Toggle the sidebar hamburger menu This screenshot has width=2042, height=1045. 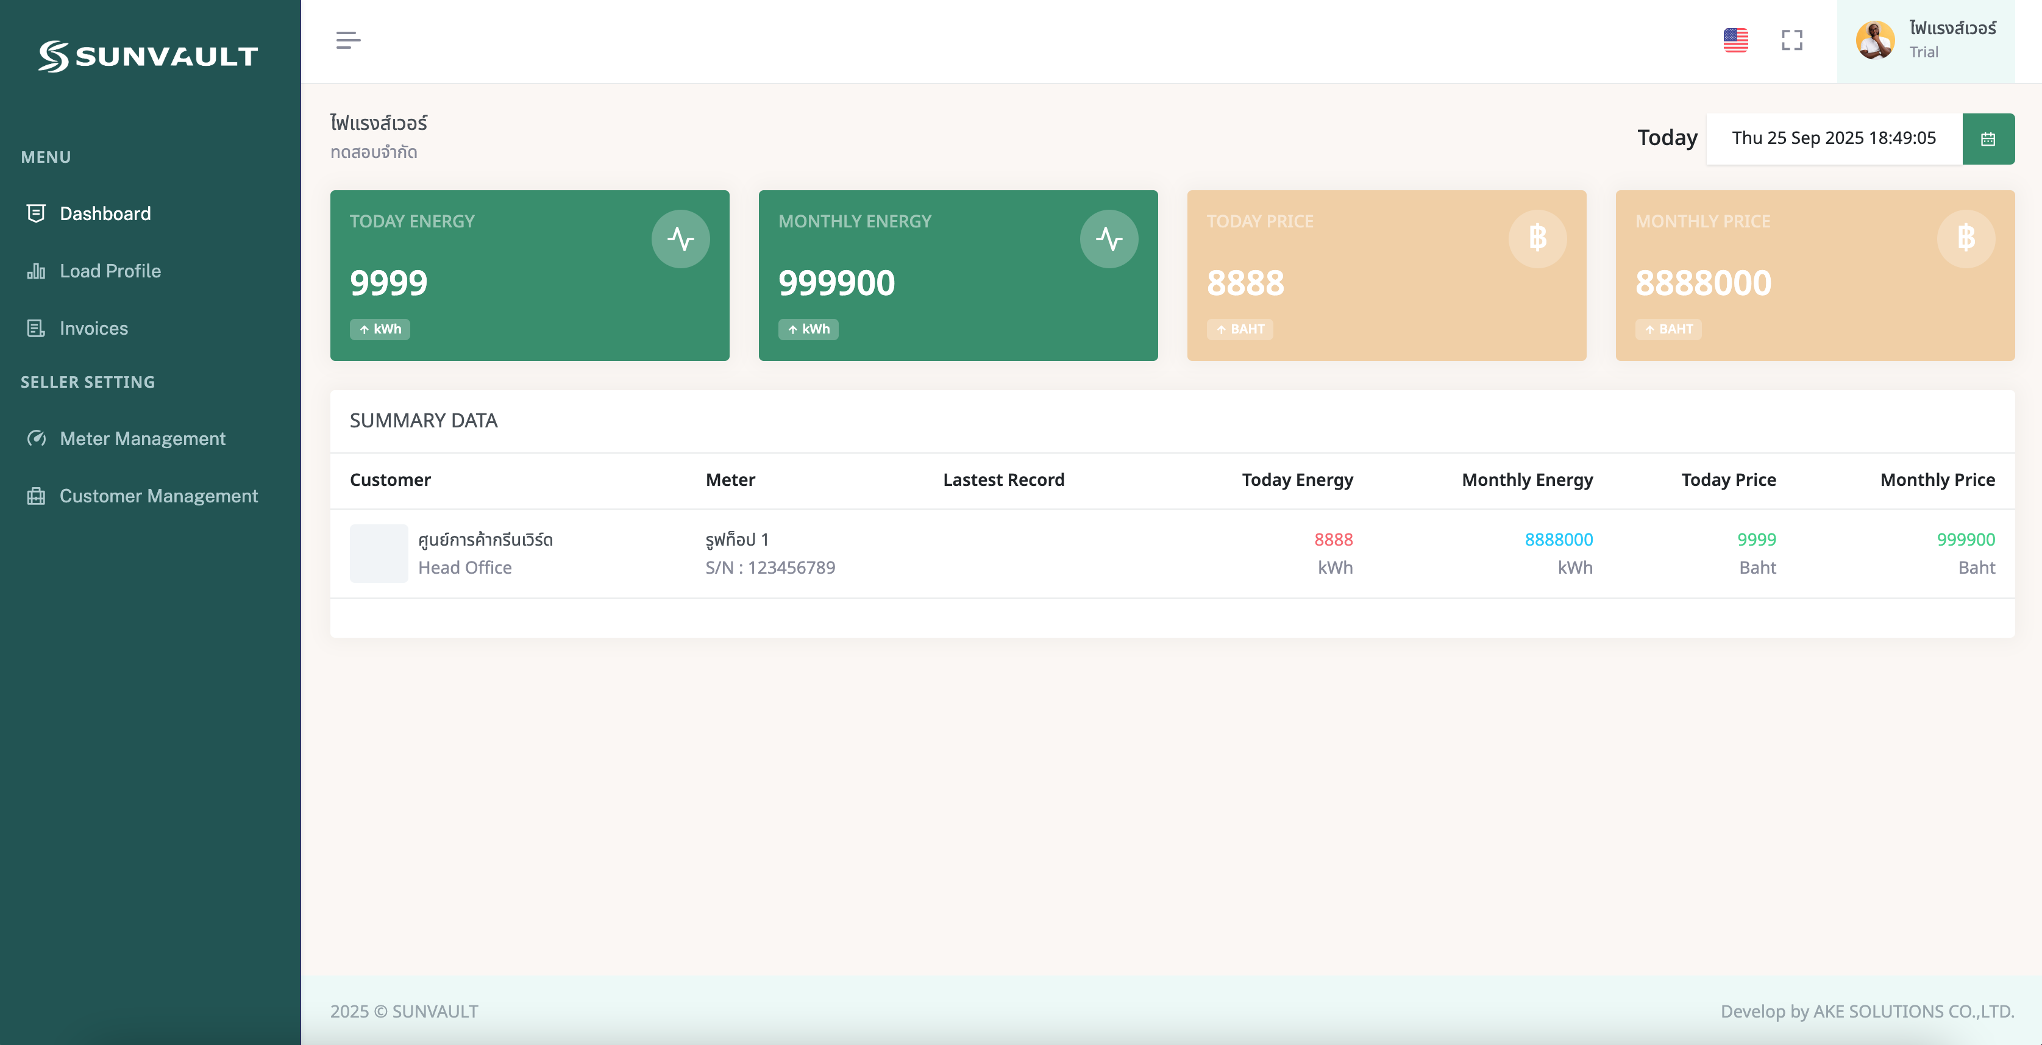(348, 40)
